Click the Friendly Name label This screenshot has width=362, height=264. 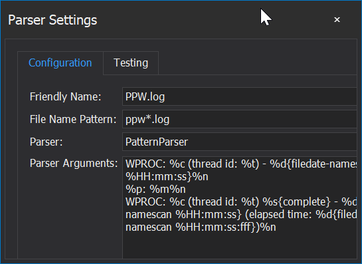point(66,96)
